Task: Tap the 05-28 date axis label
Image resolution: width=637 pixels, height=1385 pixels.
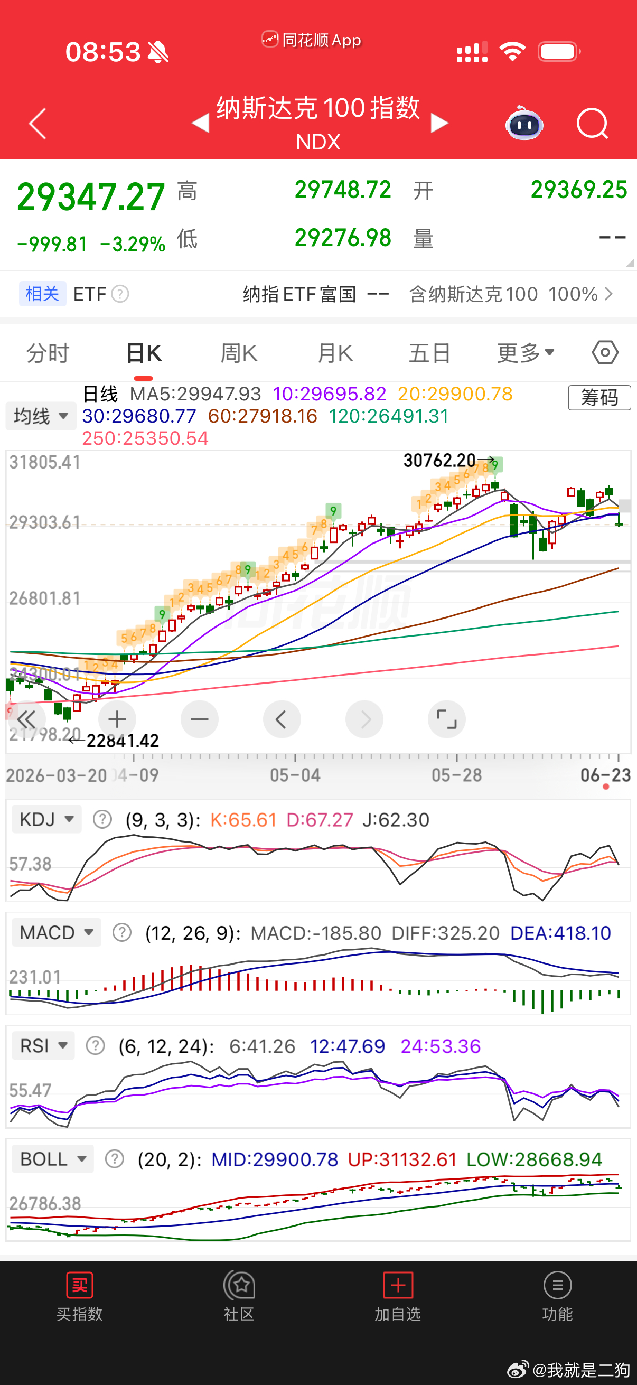Action: tap(457, 775)
